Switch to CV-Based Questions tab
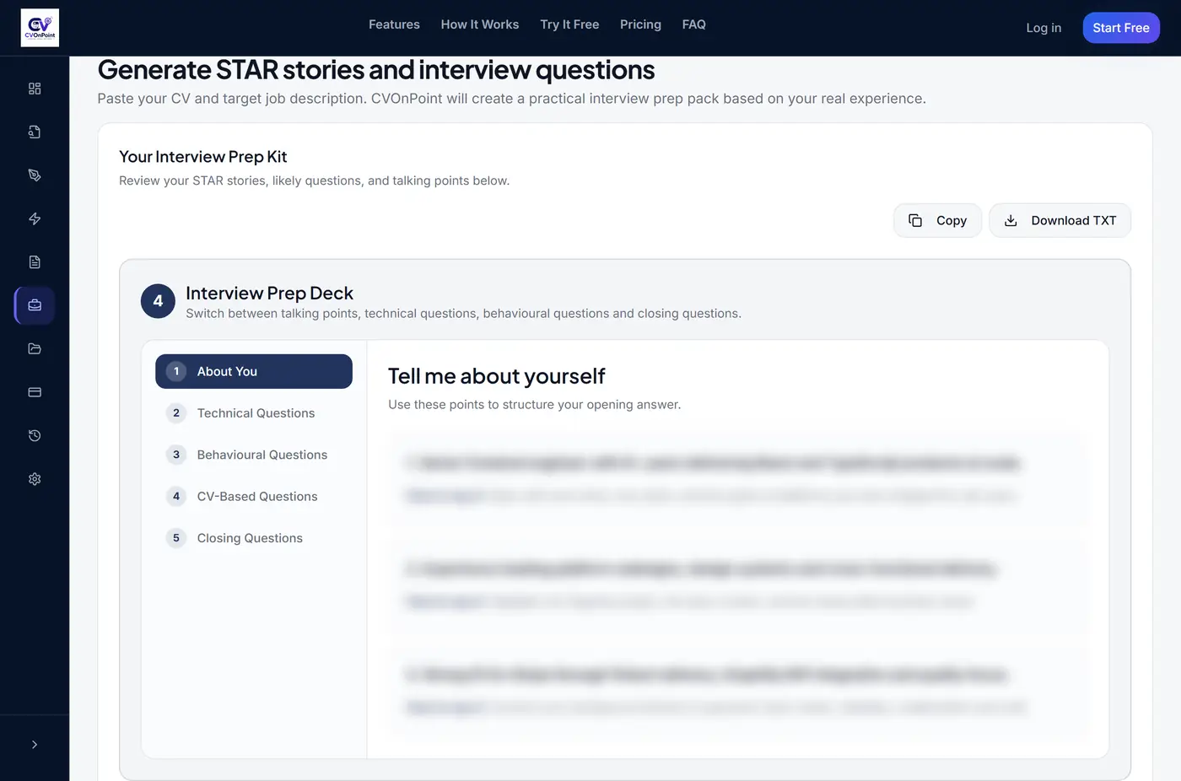This screenshot has width=1181, height=781. click(x=254, y=497)
